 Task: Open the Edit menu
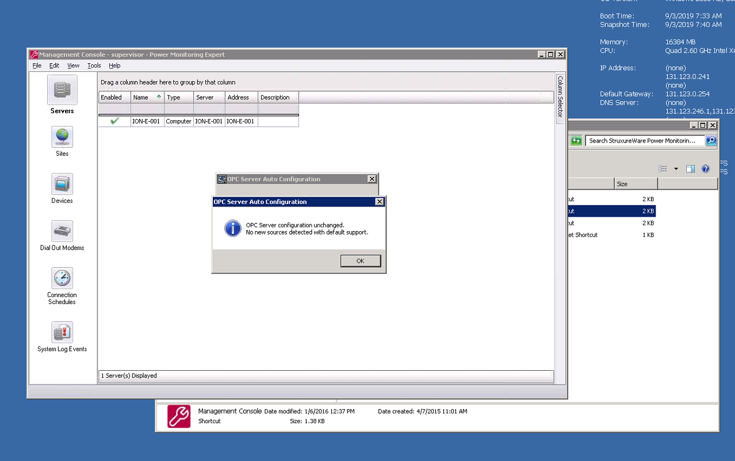54,66
